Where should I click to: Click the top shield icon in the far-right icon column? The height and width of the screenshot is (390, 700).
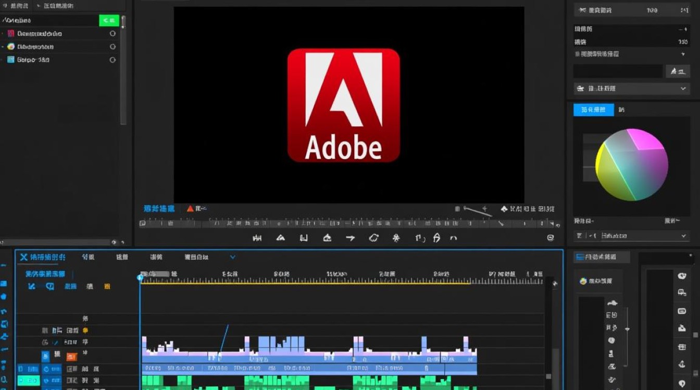coord(682,276)
